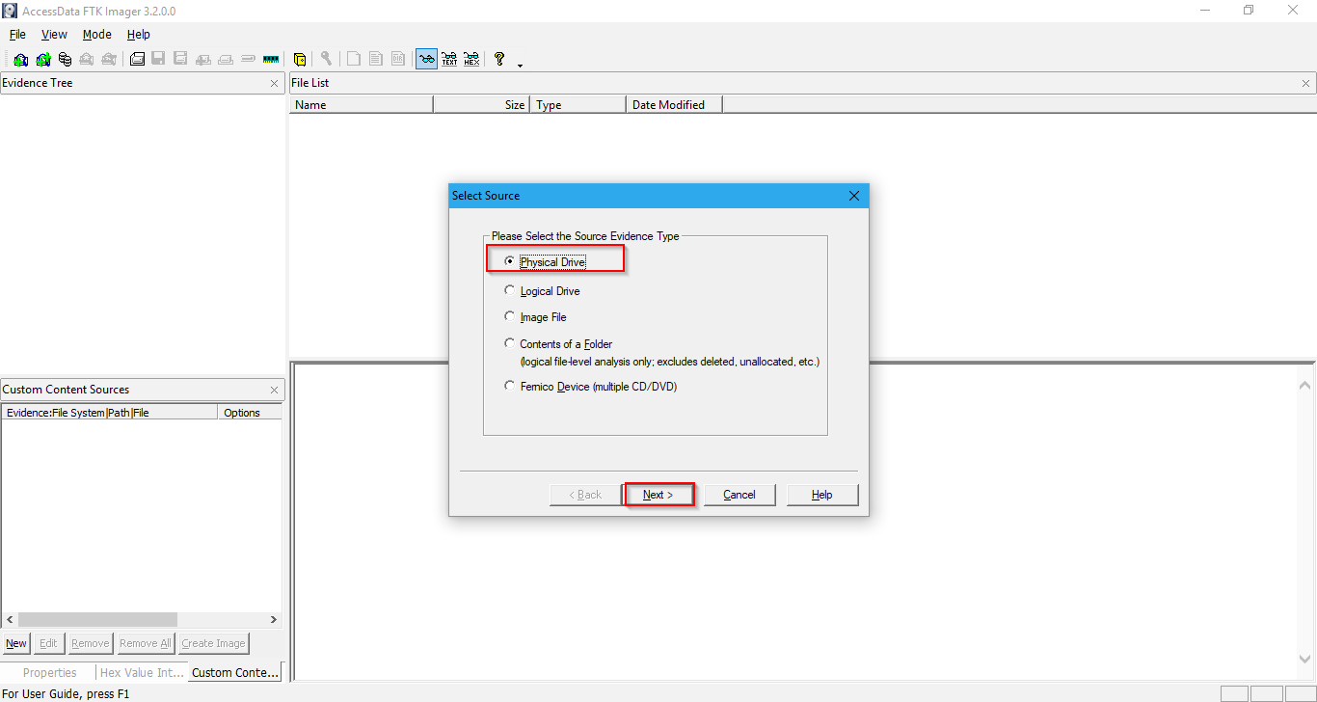Click the Add All Attached Devices icon
1317x702 pixels.
(x=42, y=59)
